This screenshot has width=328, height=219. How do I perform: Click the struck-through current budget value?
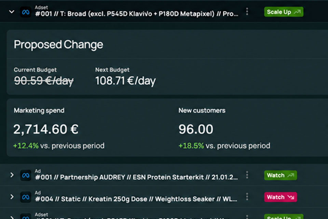(43, 81)
